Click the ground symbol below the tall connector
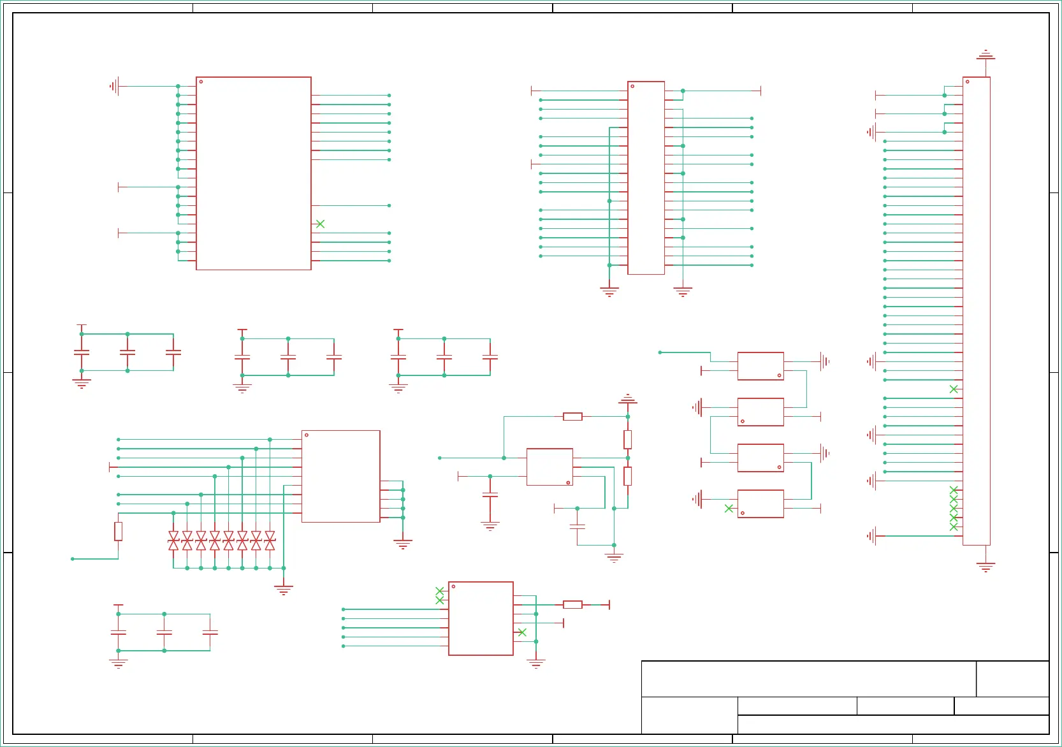 coord(986,567)
